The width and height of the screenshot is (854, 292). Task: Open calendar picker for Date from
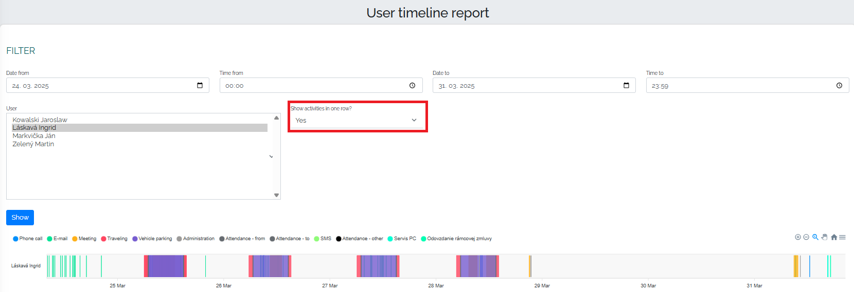coord(200,85)
